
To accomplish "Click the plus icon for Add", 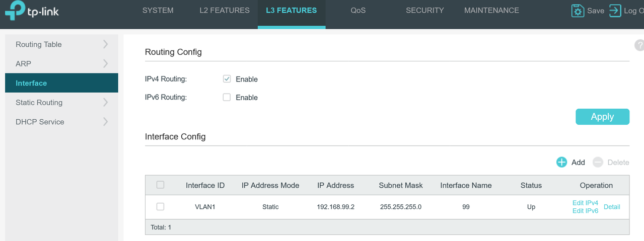I will pyautogui.click(x=562, y=162).
